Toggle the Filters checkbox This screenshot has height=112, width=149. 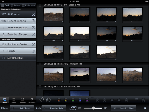pos(12,108)
